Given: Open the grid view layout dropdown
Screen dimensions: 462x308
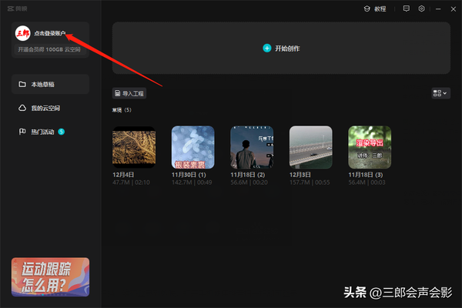Looking at the screenshot, I should (x=440, y=93).
